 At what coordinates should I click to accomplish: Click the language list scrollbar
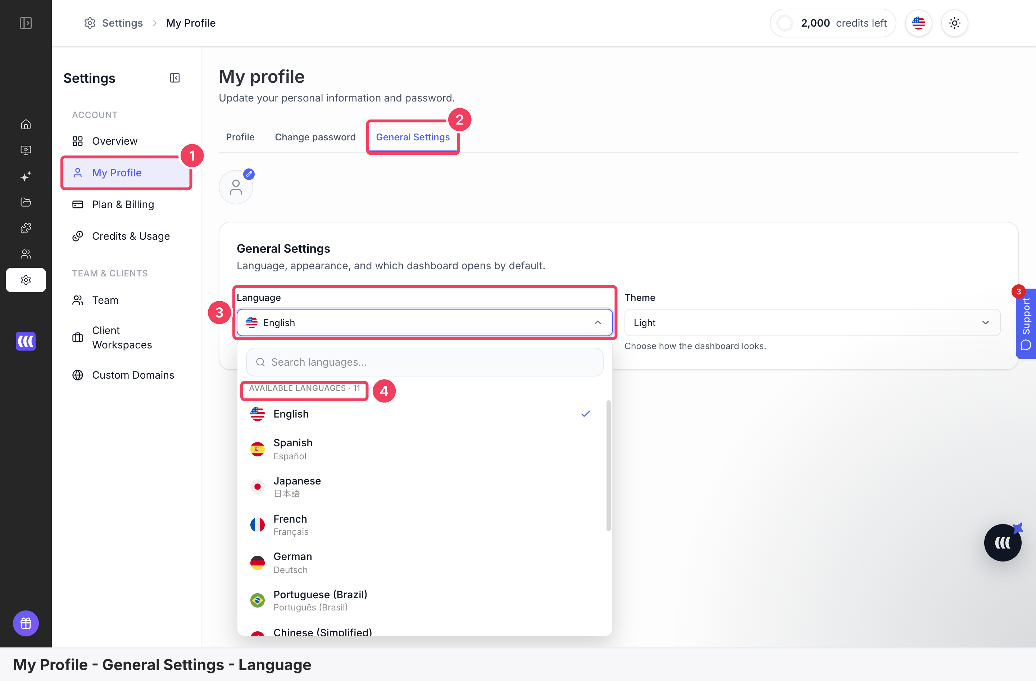pyautogui.click(x=609, y=465)
